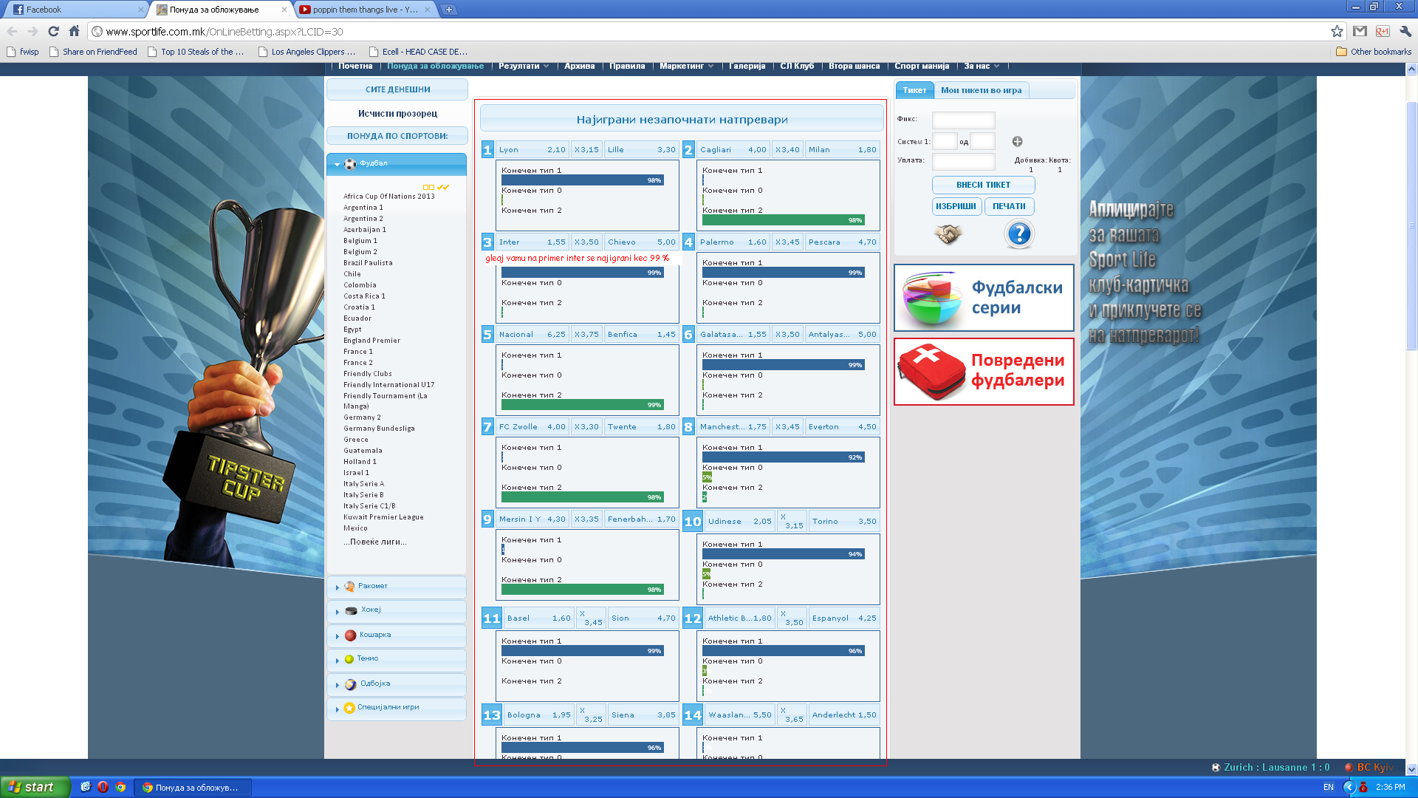
Task: Open the Почетна menu item
Action: (x=355, y=66)
